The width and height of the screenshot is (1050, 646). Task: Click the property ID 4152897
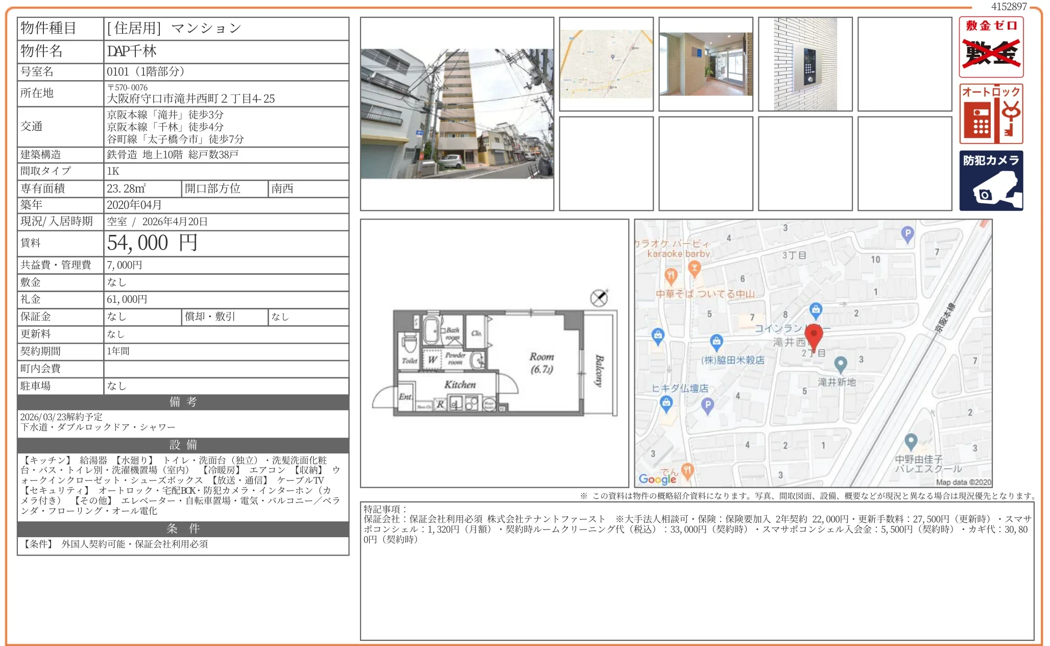[1008, 7]
